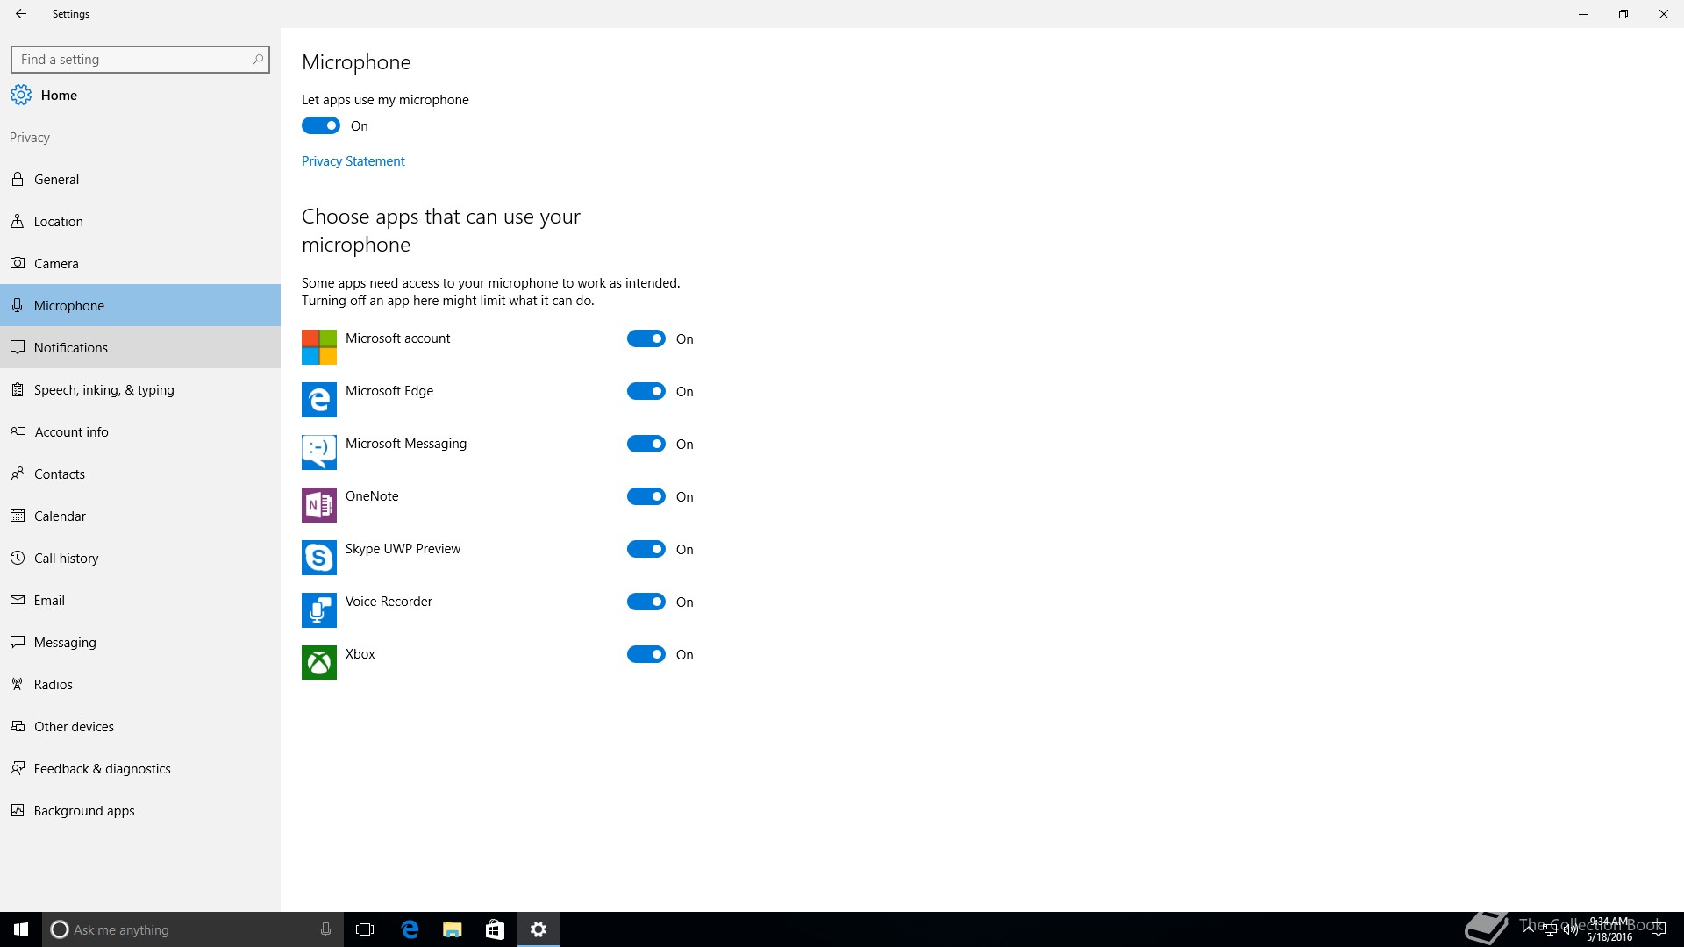Image resolution: width=1684 pixels, height=947 pixels.
Task: Click the Settings gear icon in taskbar
Action: [x=539, y=929]
